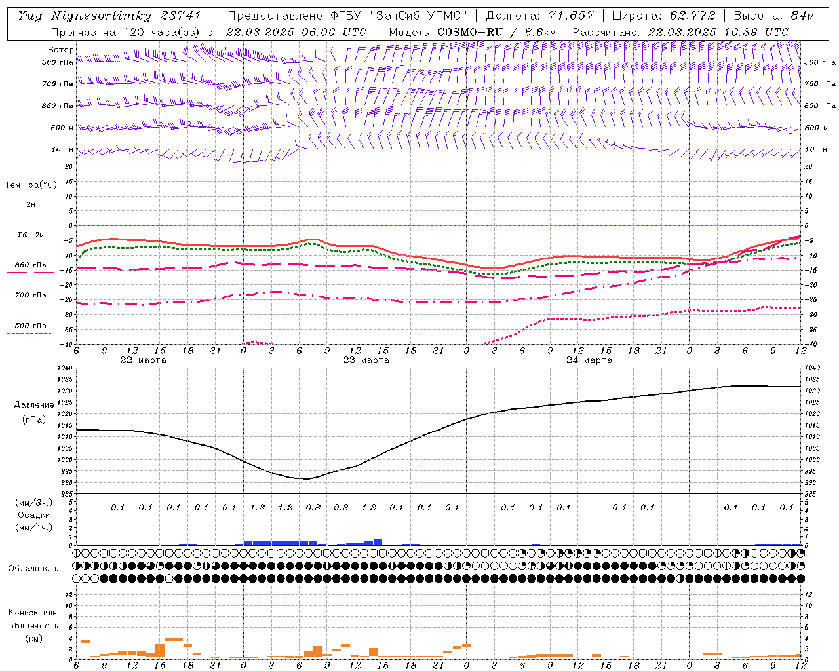The height and width of the screenshot is (671, 839).
Task: Click the "Осадки" precipitation label
Action: [32, 515]
